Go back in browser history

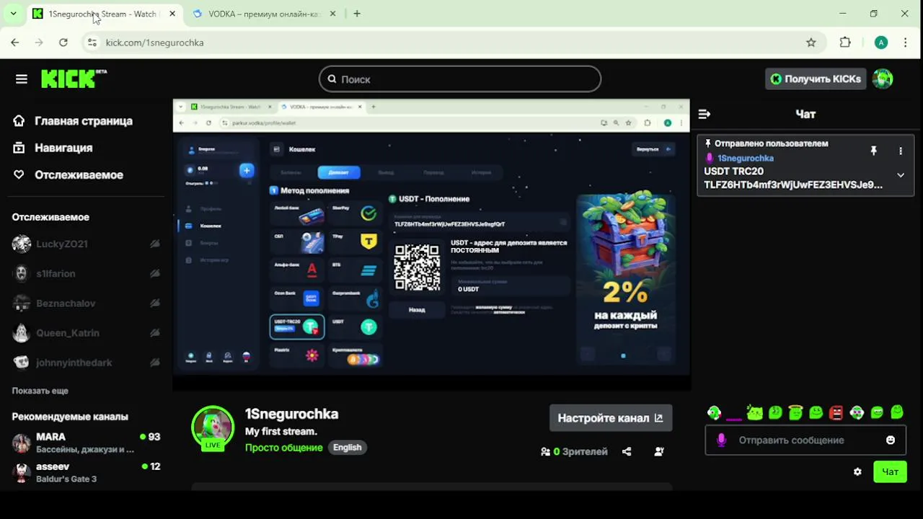pos(15,43)
